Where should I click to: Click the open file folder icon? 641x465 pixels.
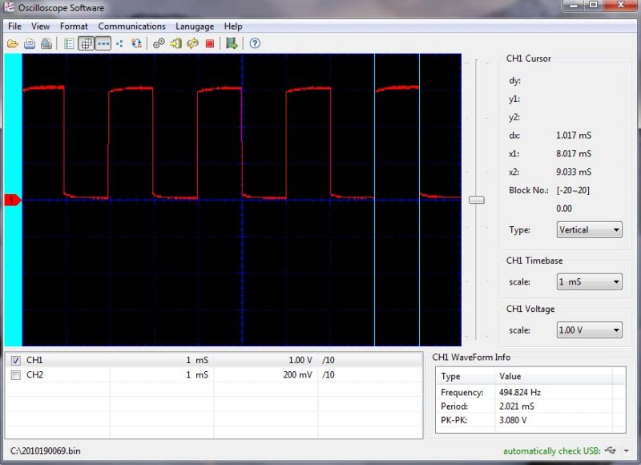13,43
